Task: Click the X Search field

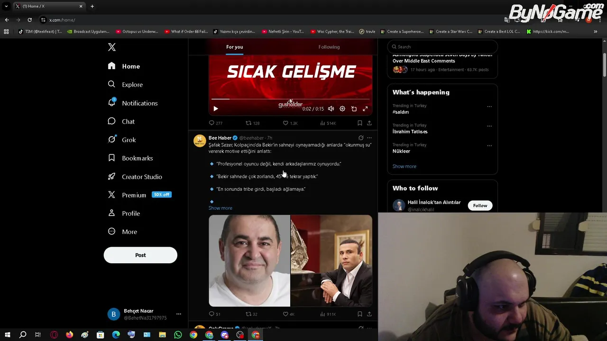Action: [442, 47]
